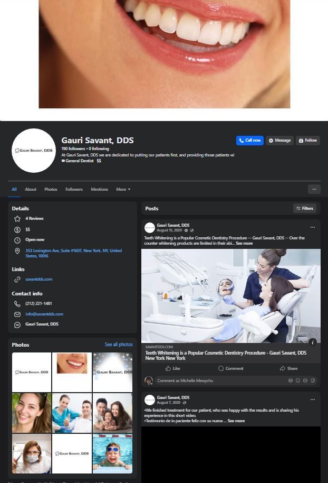The image size is (328, 483).
Task: Open the cover photo of smiling lips
Action: point(164,54)
